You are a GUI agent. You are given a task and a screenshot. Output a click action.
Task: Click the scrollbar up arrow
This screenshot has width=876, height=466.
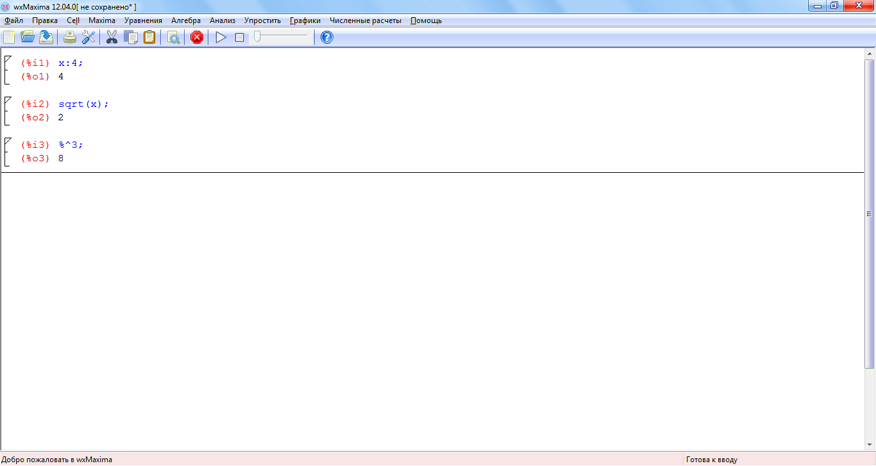point(870,54)
